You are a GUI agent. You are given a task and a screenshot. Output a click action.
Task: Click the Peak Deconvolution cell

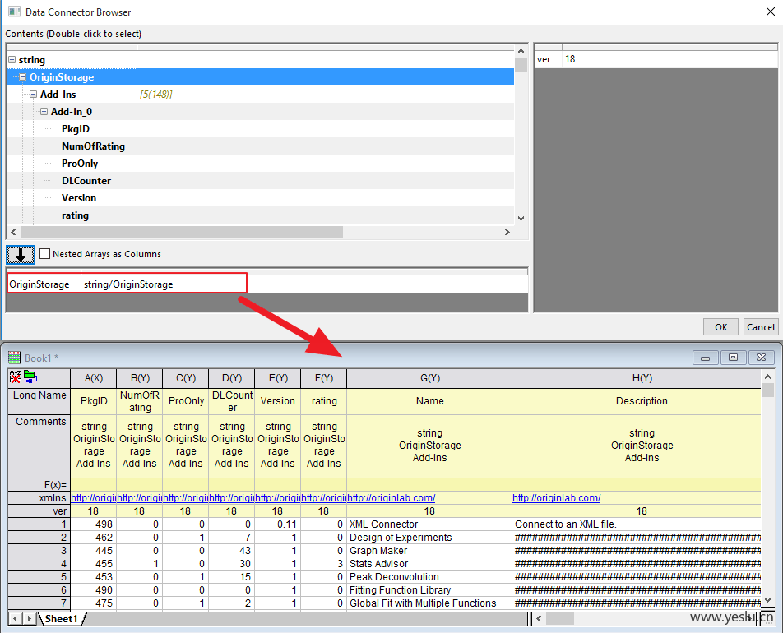point(429,576)
